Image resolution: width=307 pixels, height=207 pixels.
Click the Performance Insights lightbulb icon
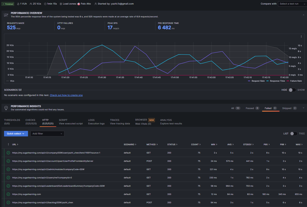pyautogui.click(x=6, y=108)
